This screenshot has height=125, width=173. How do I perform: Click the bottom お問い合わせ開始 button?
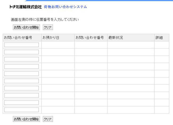[26, 119]
